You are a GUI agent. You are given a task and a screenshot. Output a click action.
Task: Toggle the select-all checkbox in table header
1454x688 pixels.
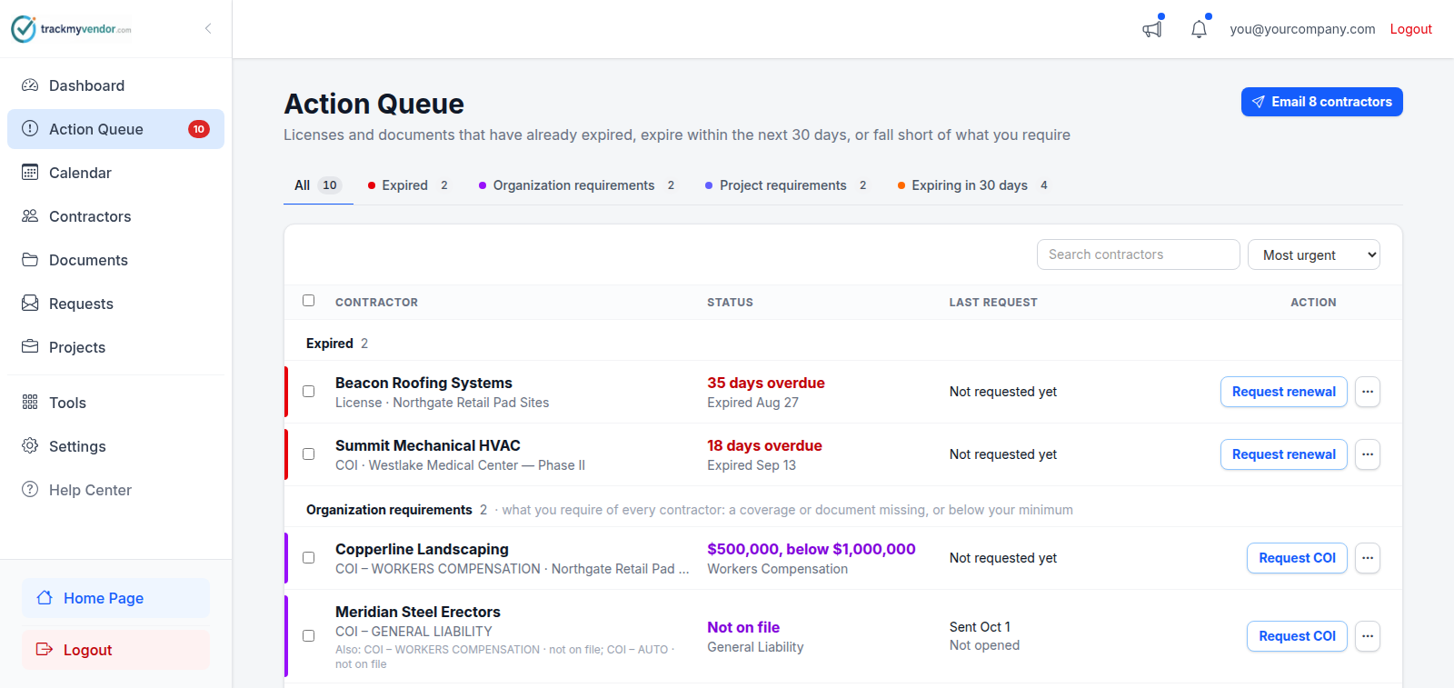point(309,301)
